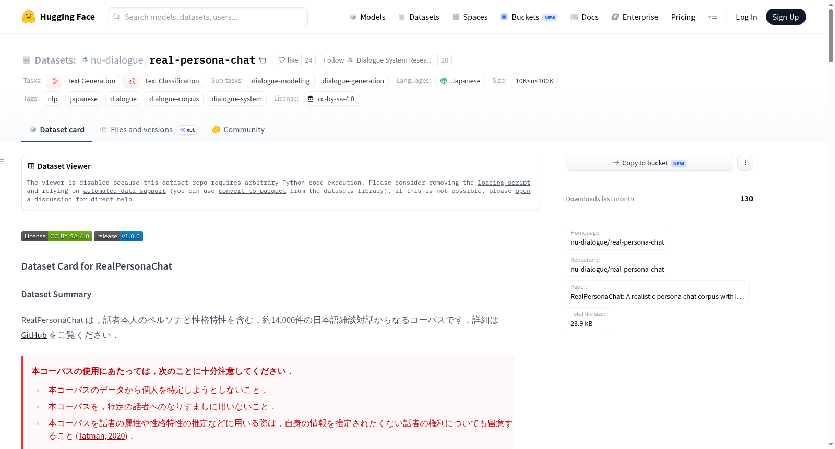The image size is (835, 449).
Task: Click the Copy to bucket button
Action: point(649,163)
